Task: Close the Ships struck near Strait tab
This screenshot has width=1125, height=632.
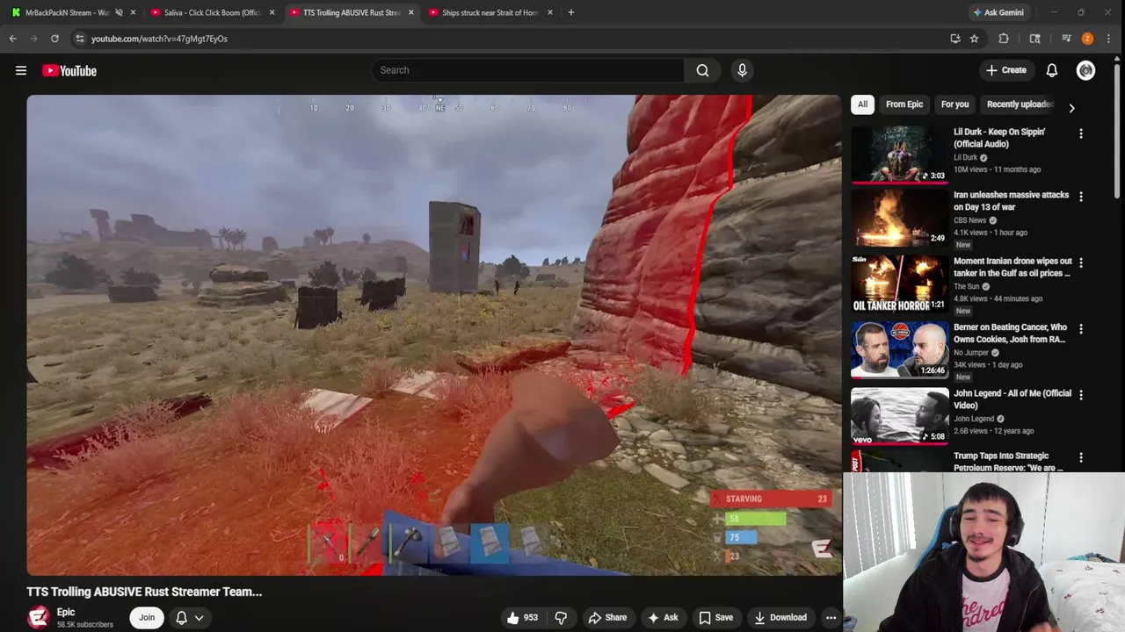Action: 550,12
